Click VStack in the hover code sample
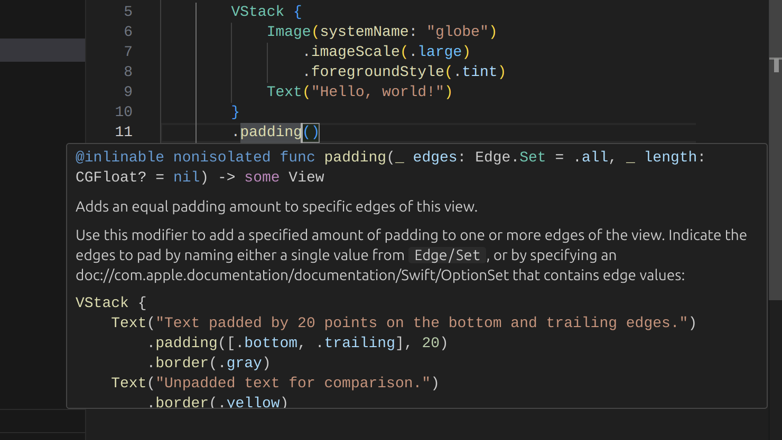Screen dimensions: 782x440 [102, 303]
